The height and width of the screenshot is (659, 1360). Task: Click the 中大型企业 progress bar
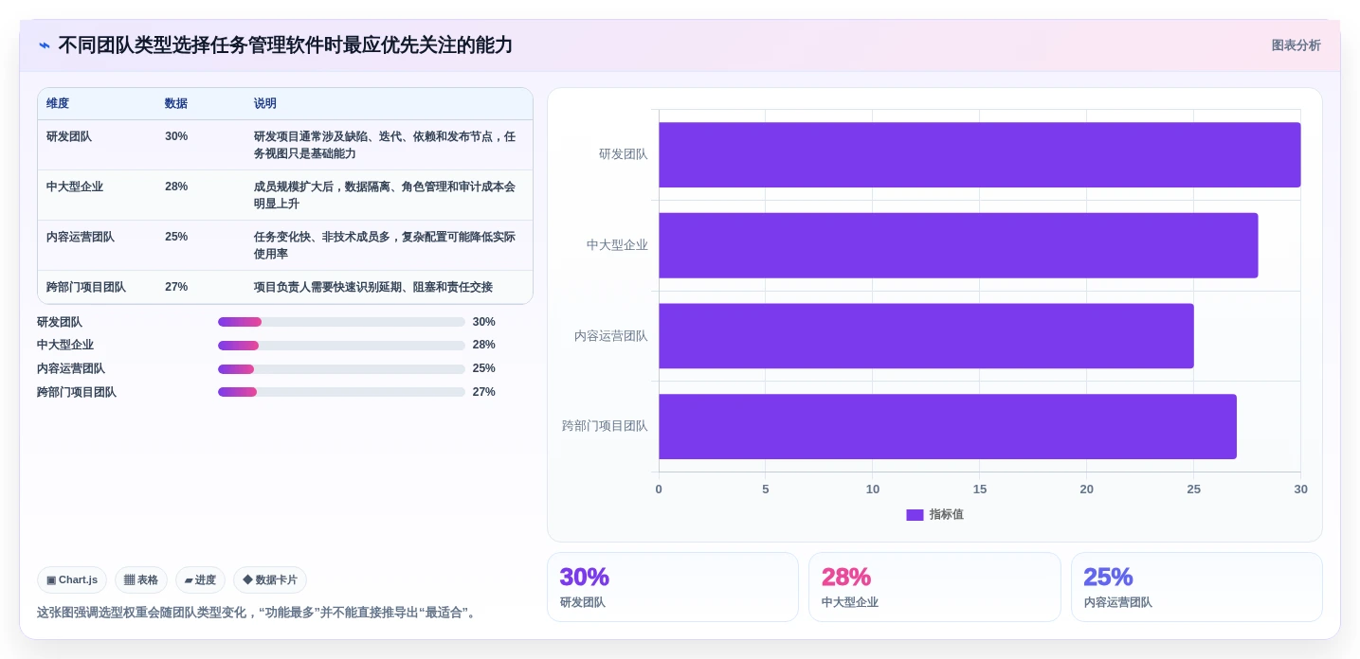(341, 346)
